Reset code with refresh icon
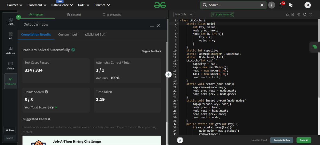The height and width of the screenshot is (145, 320). click(305, 14)
